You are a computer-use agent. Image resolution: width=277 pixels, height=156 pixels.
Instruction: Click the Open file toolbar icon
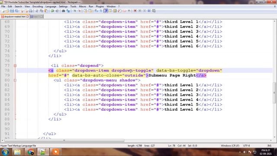[x=7, y=11]
